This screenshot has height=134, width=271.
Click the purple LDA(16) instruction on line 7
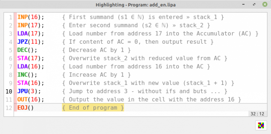tap(31, 66)
